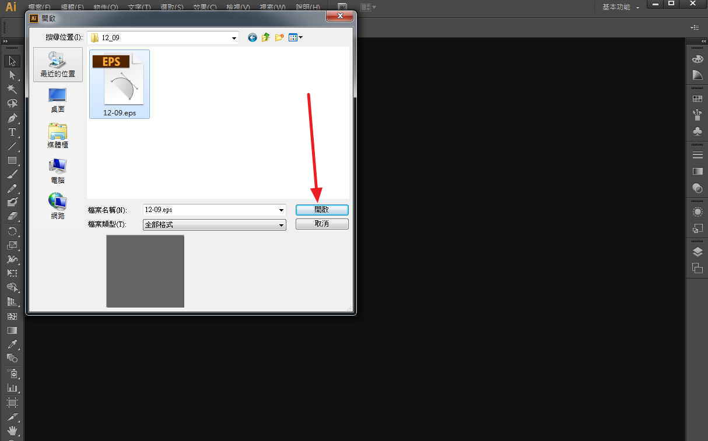Open the Symbols panel icon

click(697, 131)
